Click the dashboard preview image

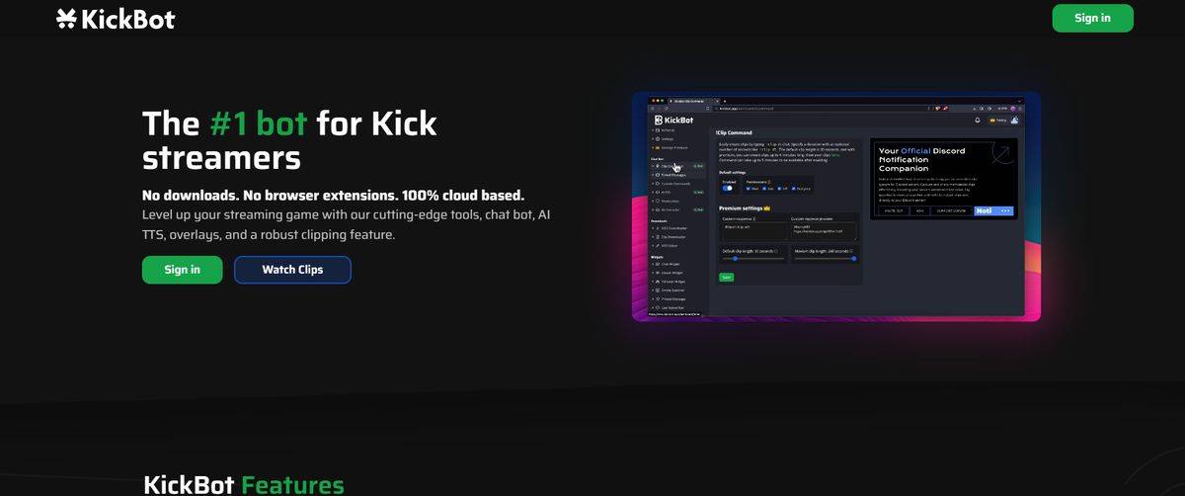point(835,207)
